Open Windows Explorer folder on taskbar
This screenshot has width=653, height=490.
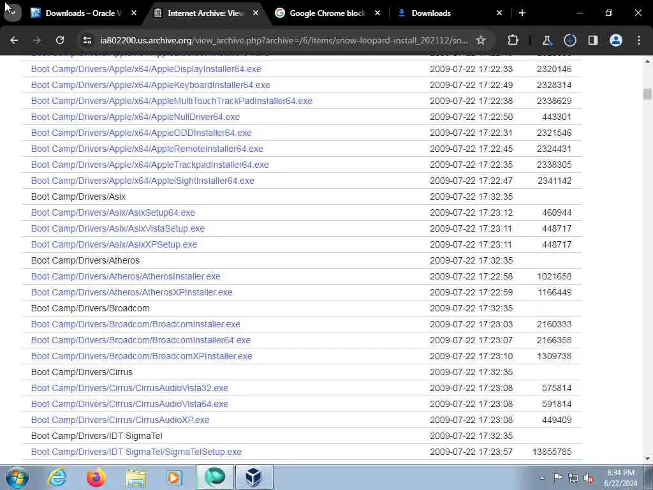[136, 477]
